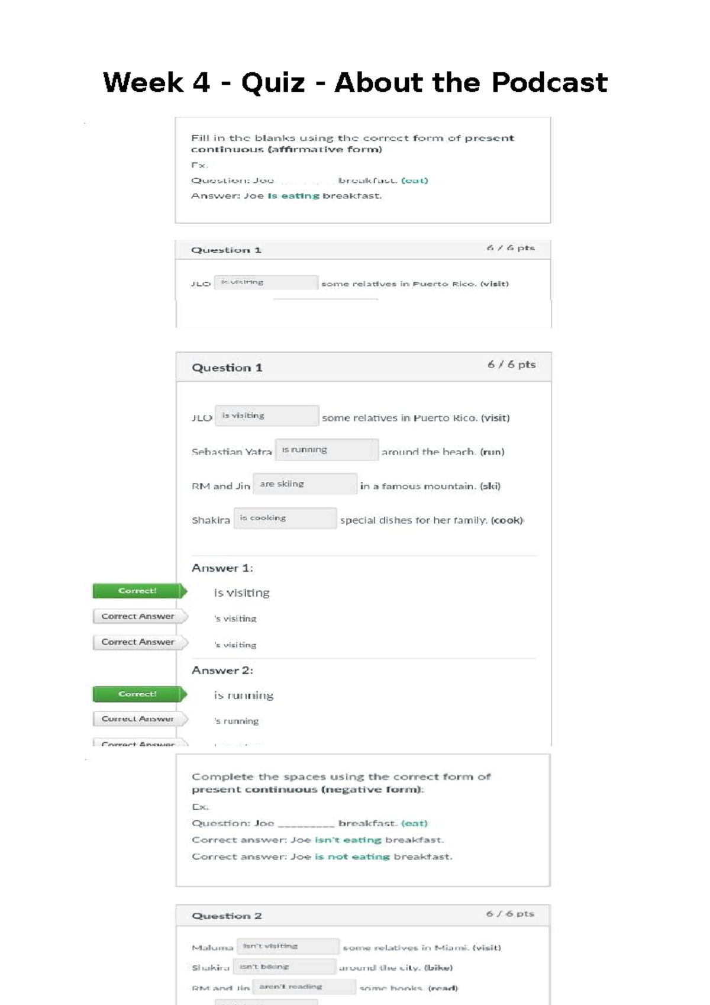The width and height of the screenshot is (710, 1005).
Task: Click green Correct! badge under Answer 2
Action: pos(138,694)
